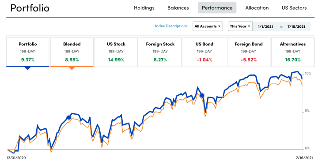The width and height of the screenshot is (318, 164).
Task: Toggle the Blended 8.55% benchmark card
Action: 72,52
